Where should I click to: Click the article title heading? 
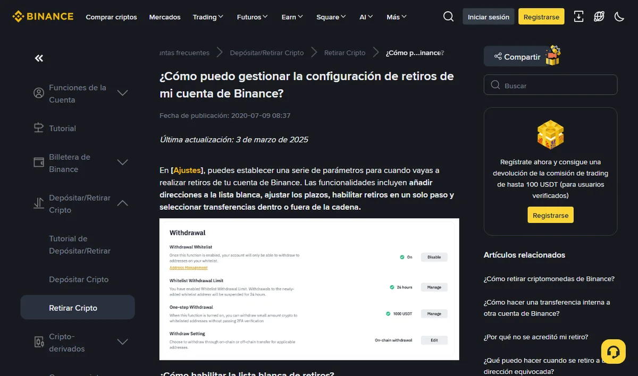tap(307, 85)
